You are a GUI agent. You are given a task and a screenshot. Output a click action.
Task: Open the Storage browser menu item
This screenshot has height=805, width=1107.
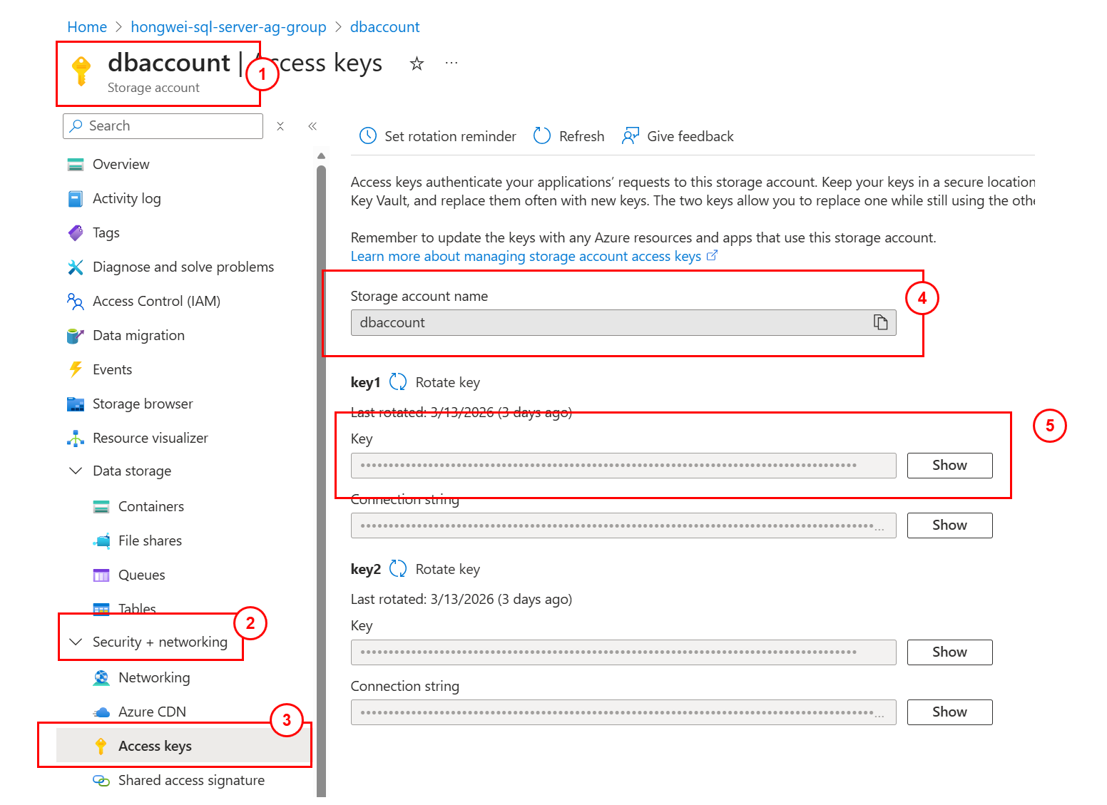pyautogui.click(x=143, y=404)
